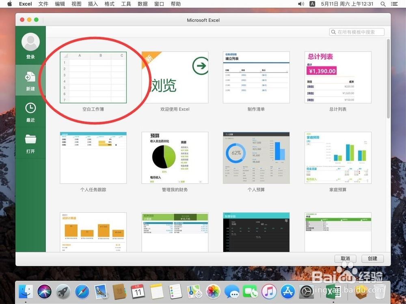Open the 最近 recent files section
The height and width of the screenshot is (304, 406).
[30, 112]
